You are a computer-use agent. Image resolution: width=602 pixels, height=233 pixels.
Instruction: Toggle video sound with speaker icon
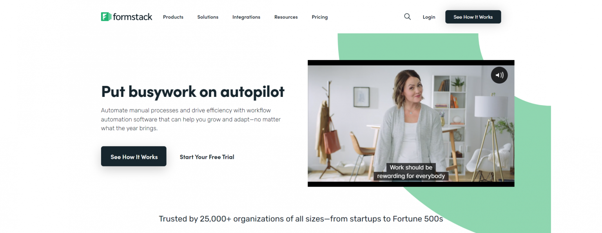pos(499,75)
